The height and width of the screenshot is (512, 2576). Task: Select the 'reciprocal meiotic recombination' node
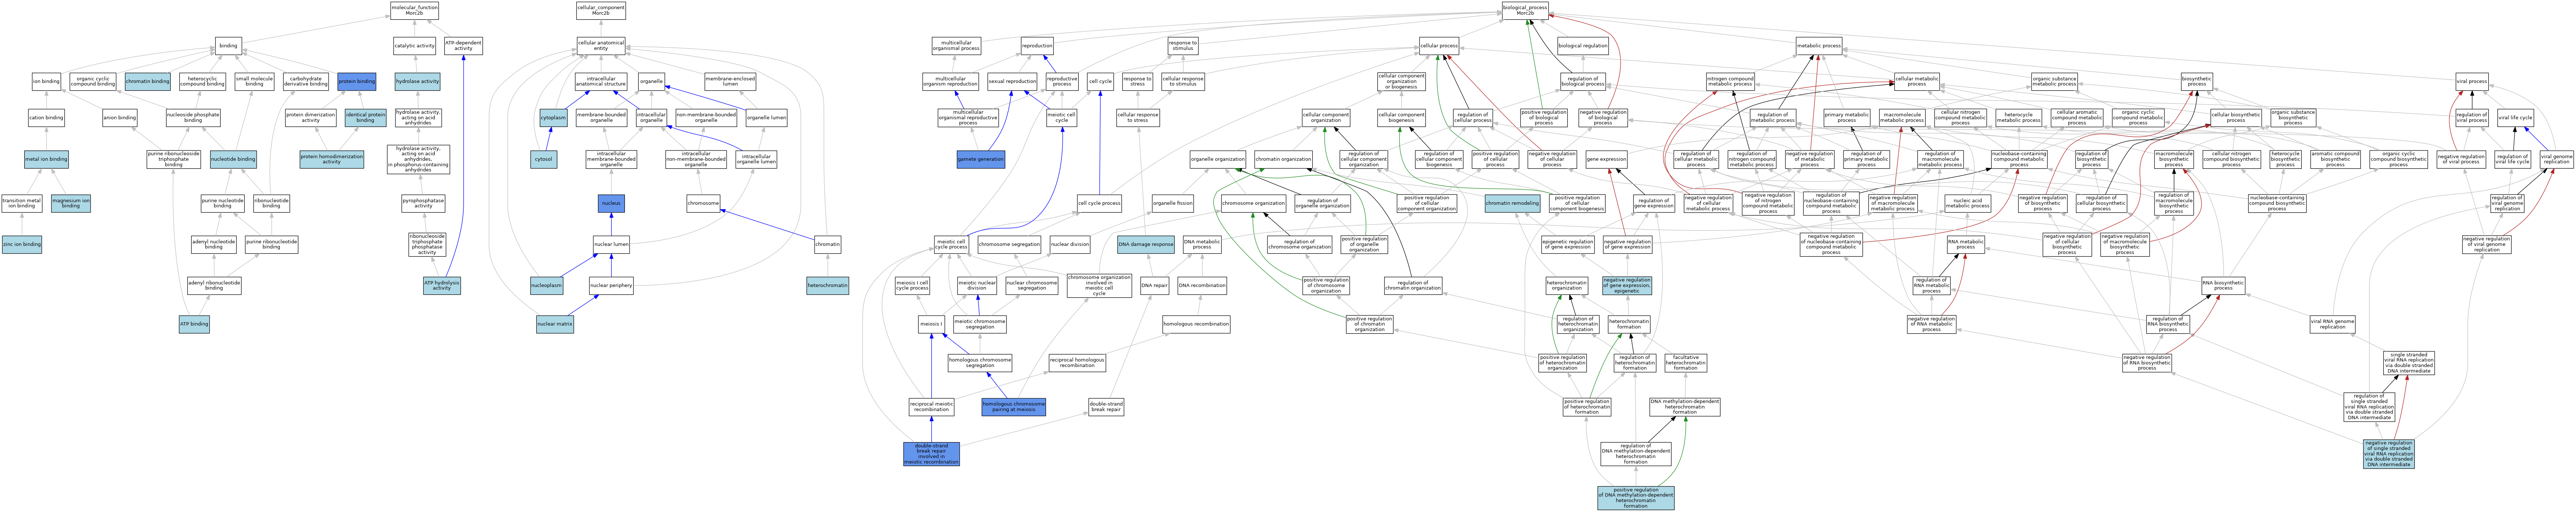pos(931,407)
